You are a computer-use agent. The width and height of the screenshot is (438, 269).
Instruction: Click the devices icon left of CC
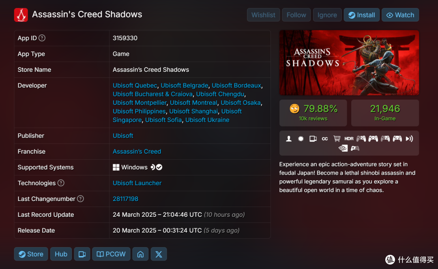point(313,139)
